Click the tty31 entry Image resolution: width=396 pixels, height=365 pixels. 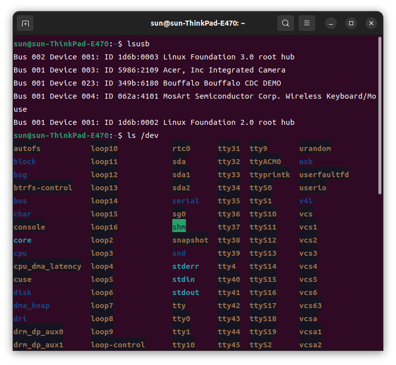pyautogui.click(x=229, y=149)
